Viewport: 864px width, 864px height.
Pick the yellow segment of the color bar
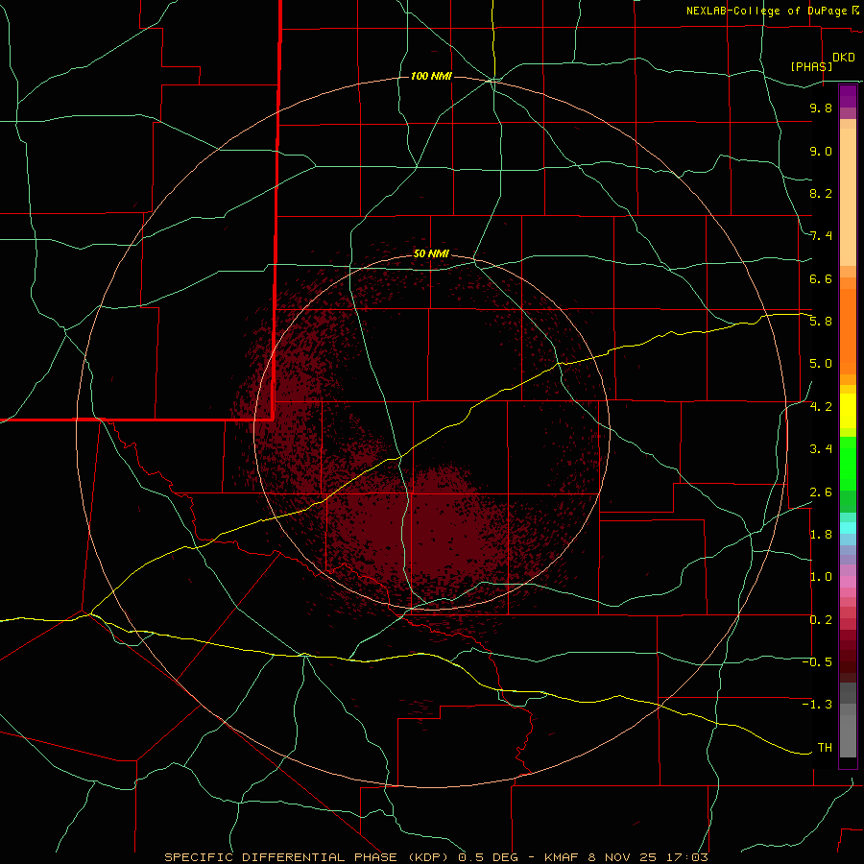coord(848,411)
